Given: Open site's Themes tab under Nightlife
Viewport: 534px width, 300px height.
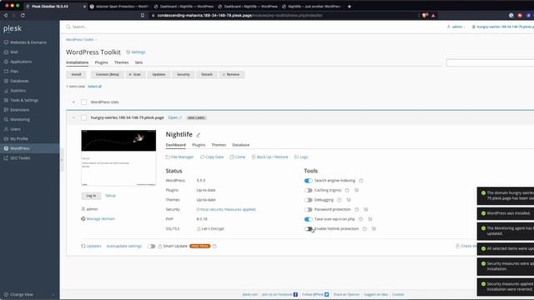Looking at the screenshot, I should (219, 145).
